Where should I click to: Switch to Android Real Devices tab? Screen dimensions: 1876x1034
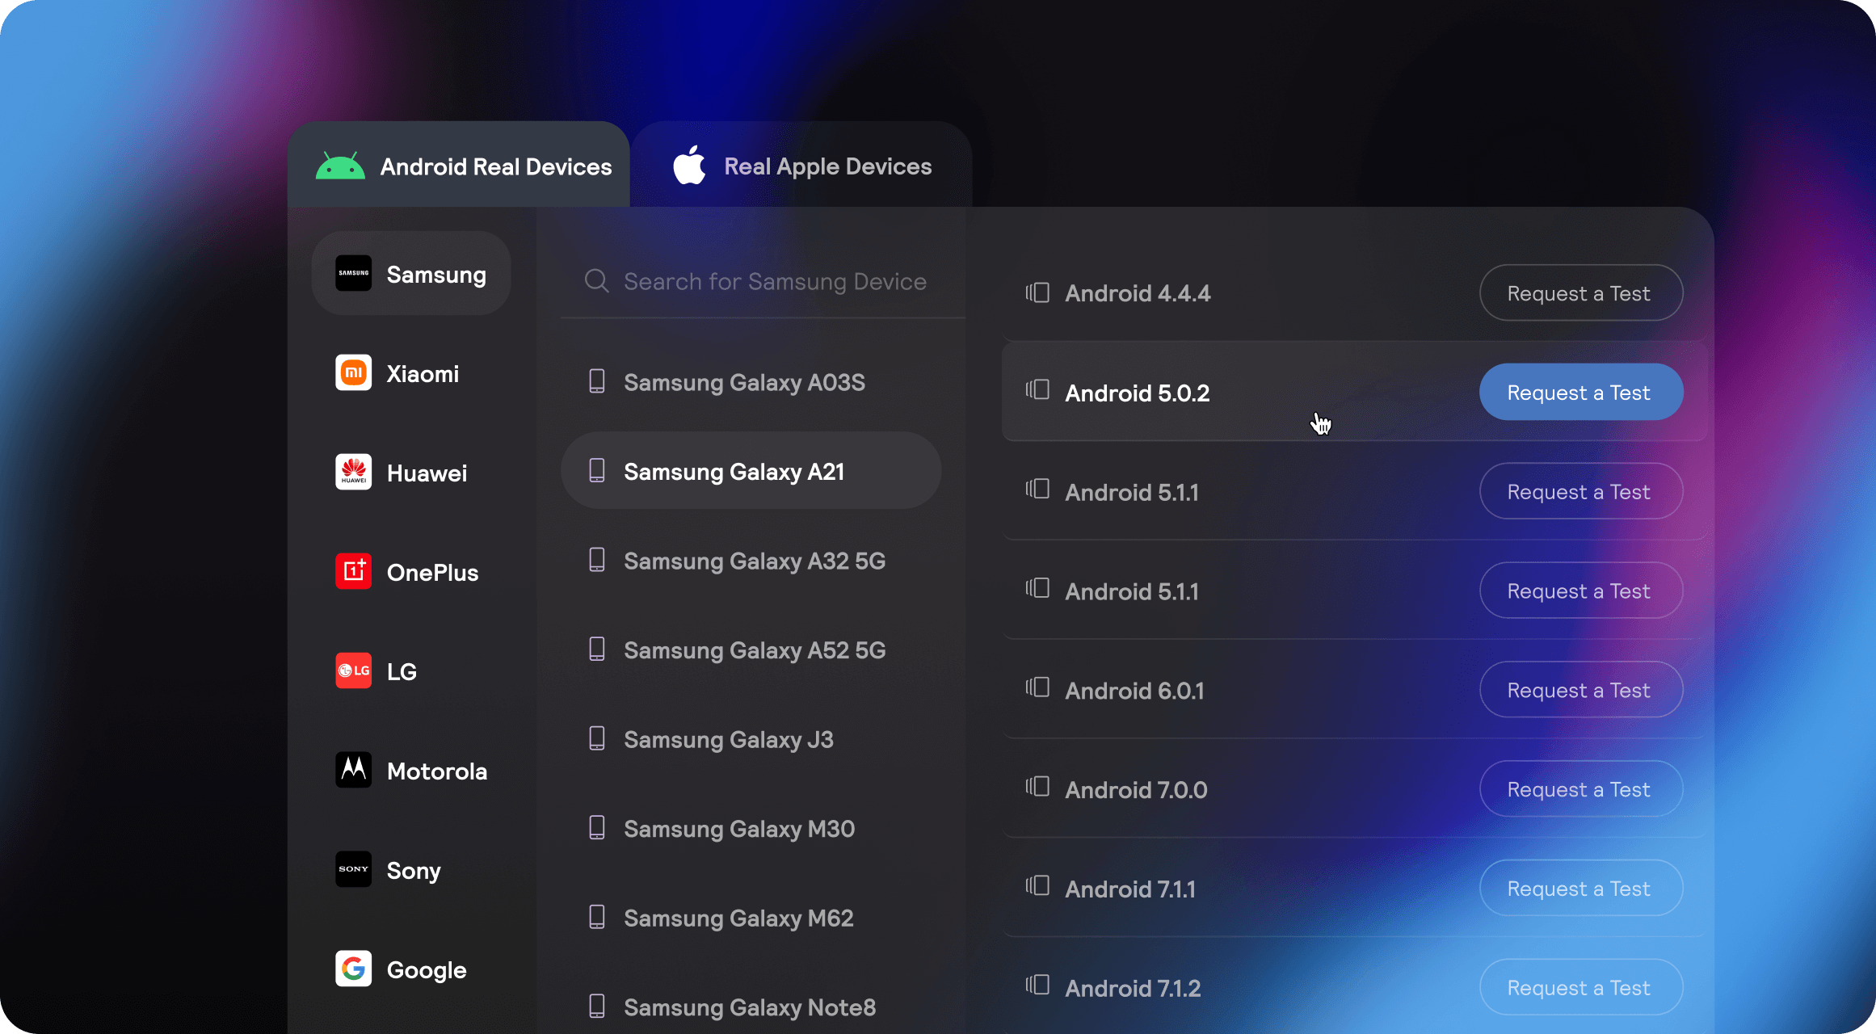click(x=459, y=166)
